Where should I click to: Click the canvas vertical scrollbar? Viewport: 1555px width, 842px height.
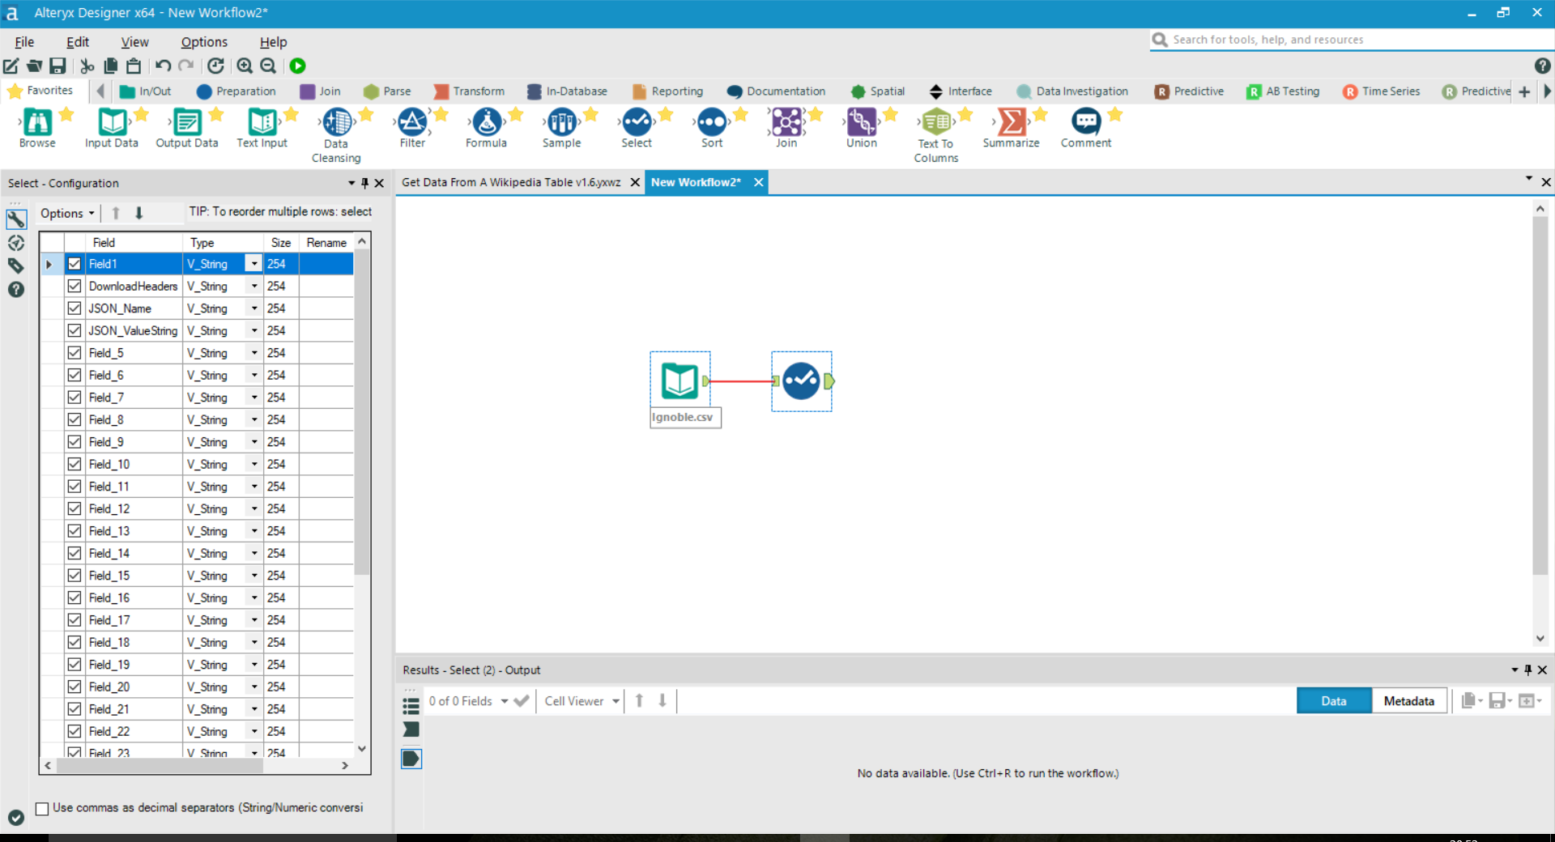pos(1540,397)
